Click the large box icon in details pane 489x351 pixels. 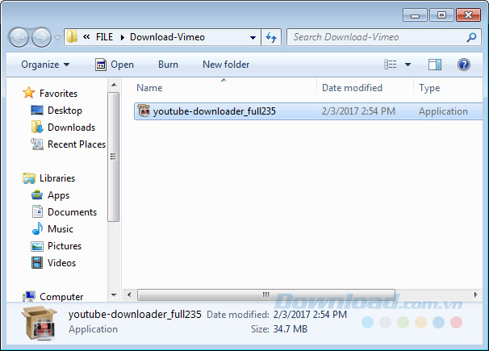click(x=40, y=323)
